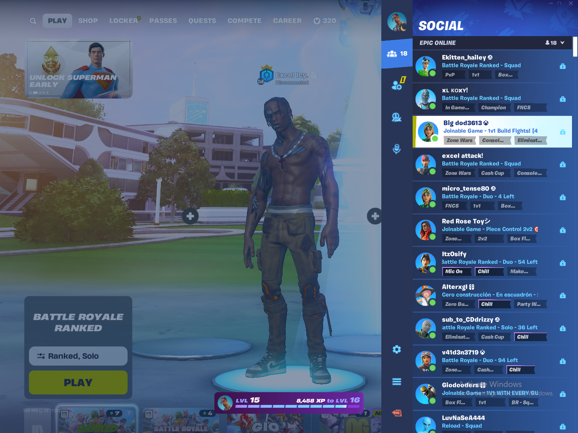Select friend name micro_tense80

pos(466,189)
